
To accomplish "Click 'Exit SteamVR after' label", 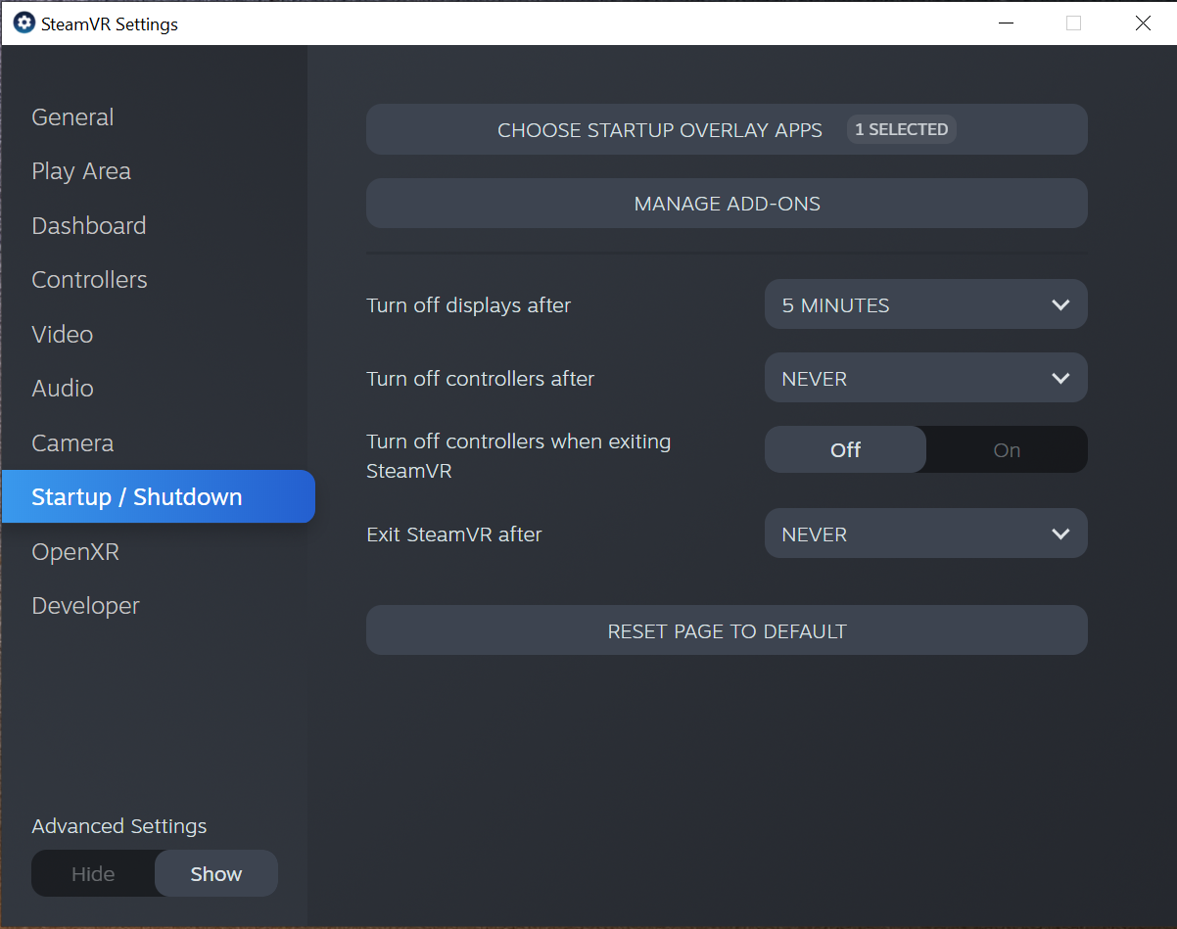I will (453, 534).
